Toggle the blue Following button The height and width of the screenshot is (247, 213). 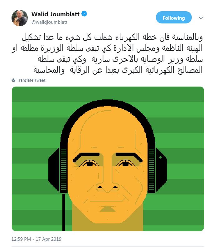coord(174,17)
